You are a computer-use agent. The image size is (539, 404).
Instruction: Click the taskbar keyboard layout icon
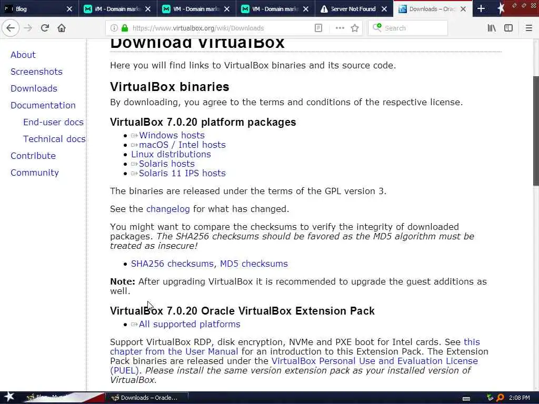[x=466, y=398]
